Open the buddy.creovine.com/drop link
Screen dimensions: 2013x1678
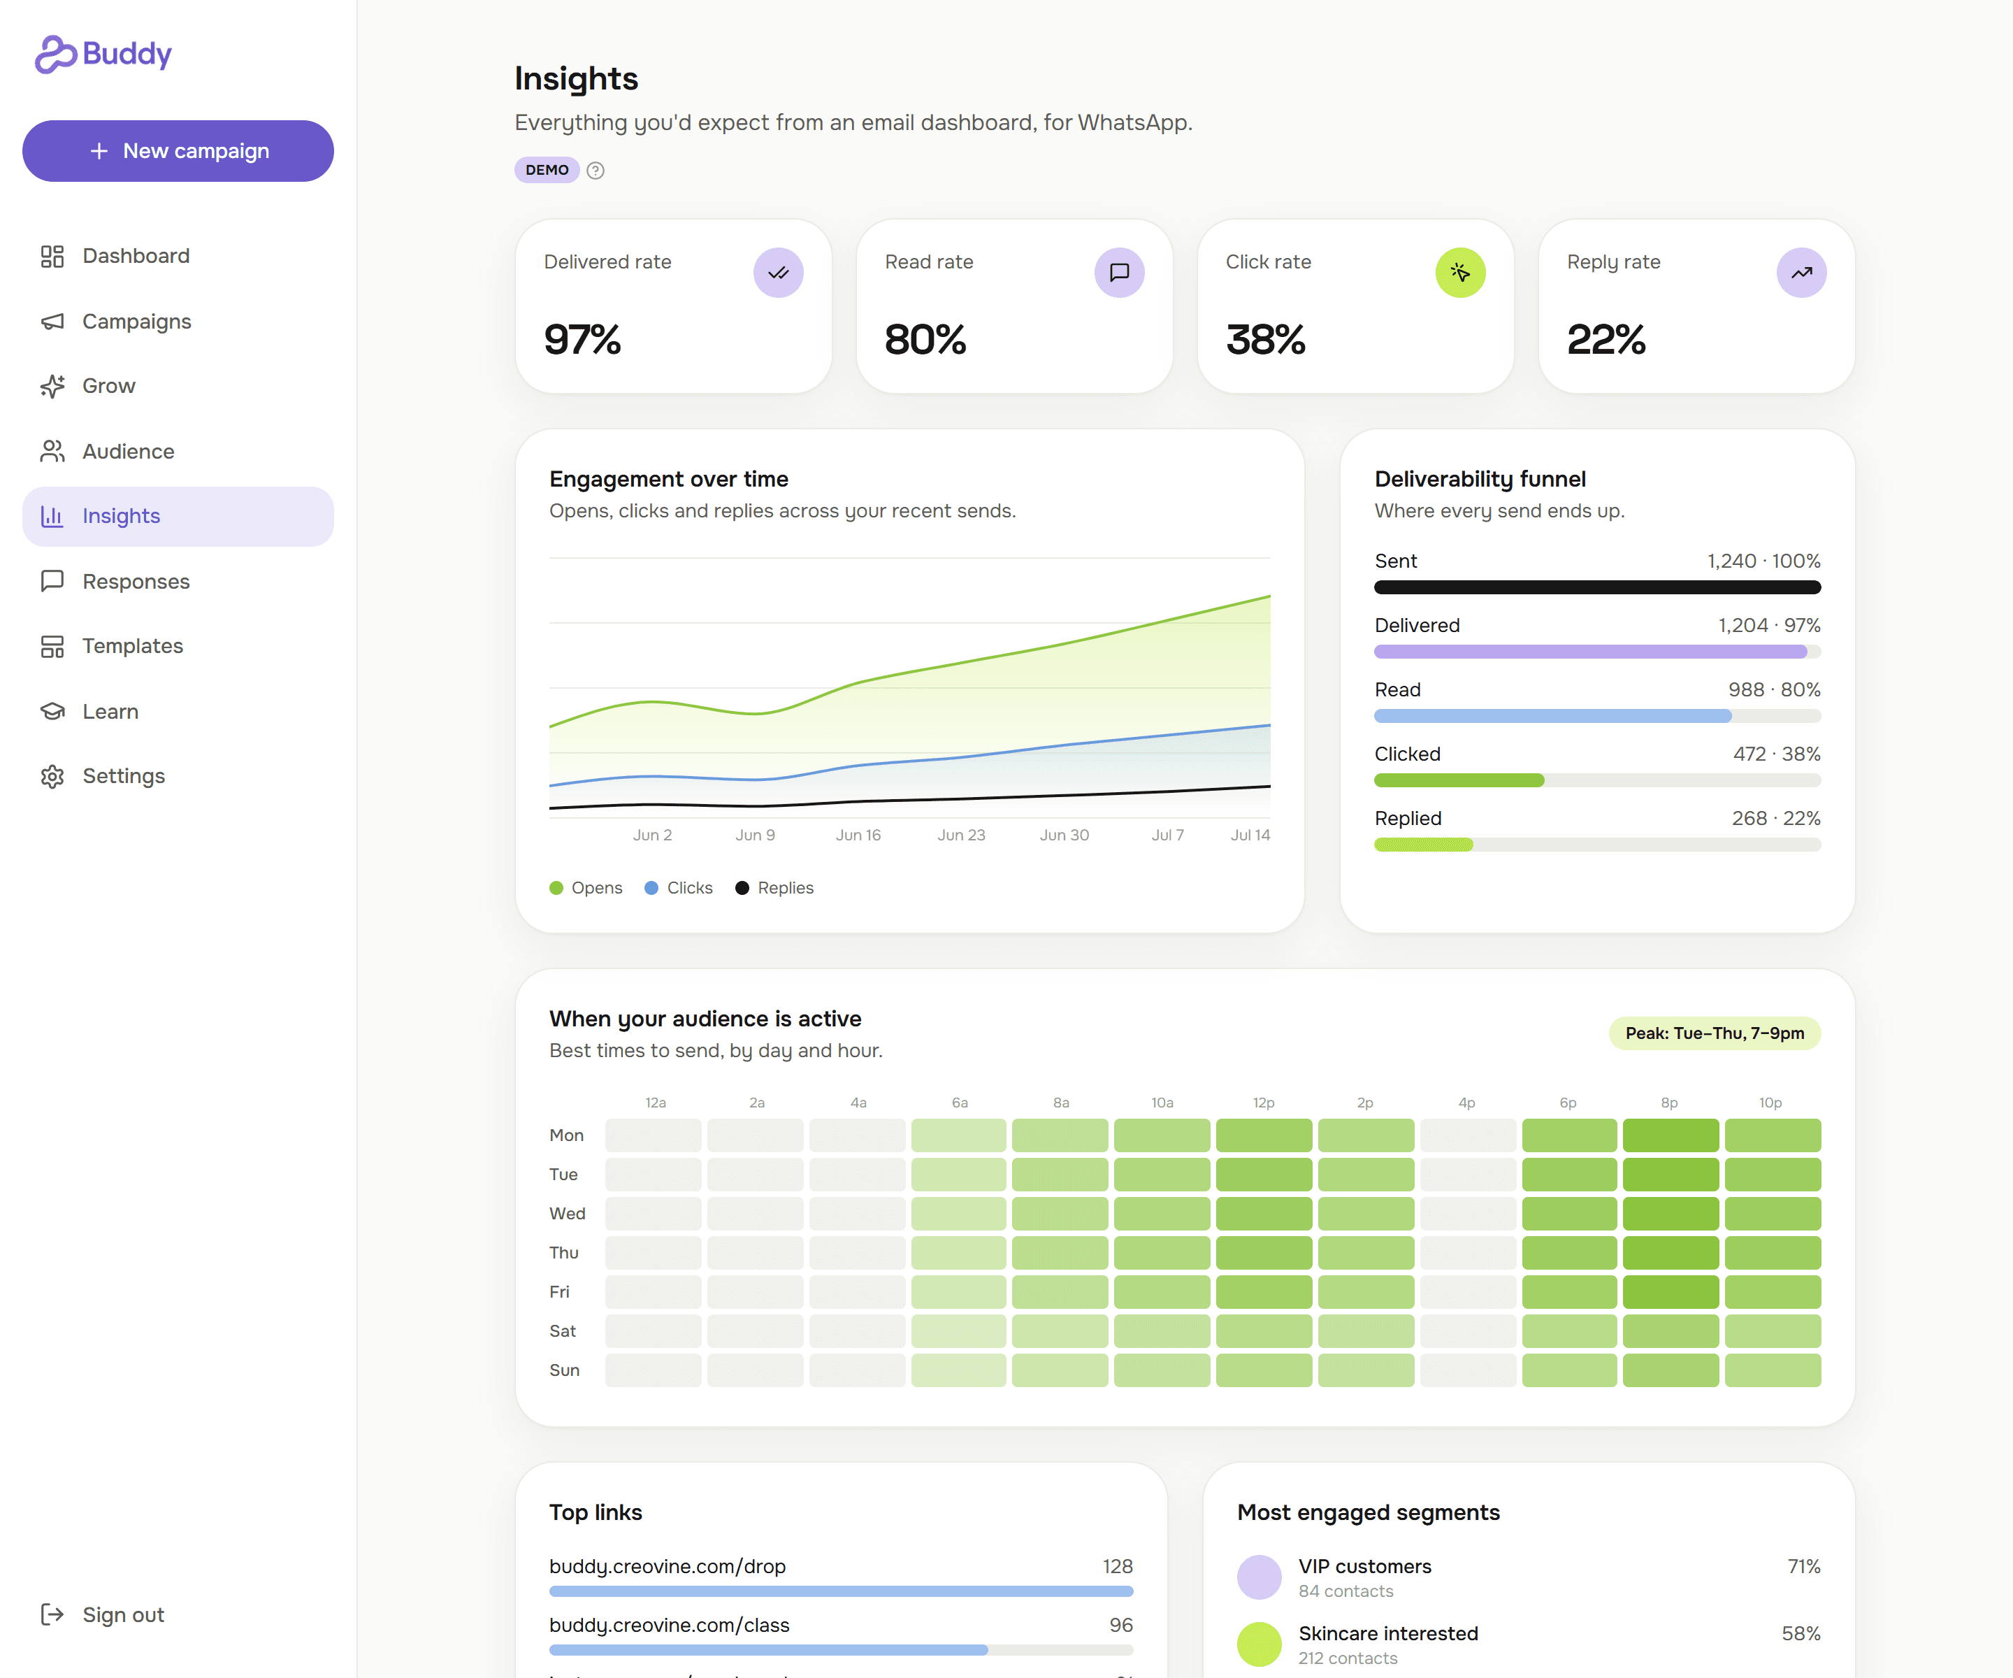(668, 1567)
